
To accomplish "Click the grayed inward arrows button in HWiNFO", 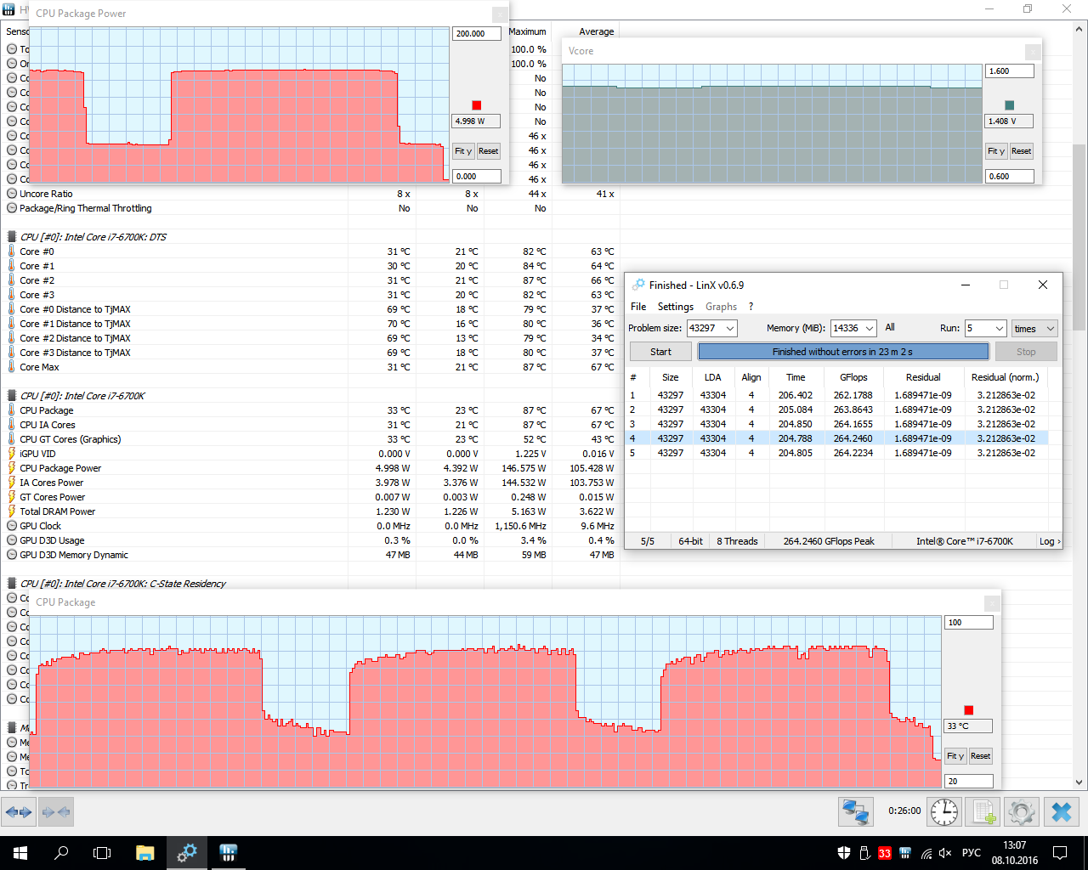I will click(x=56, y=812).
